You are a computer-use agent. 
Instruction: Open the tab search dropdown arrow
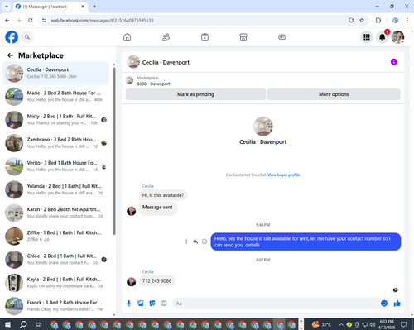[6, 7]
